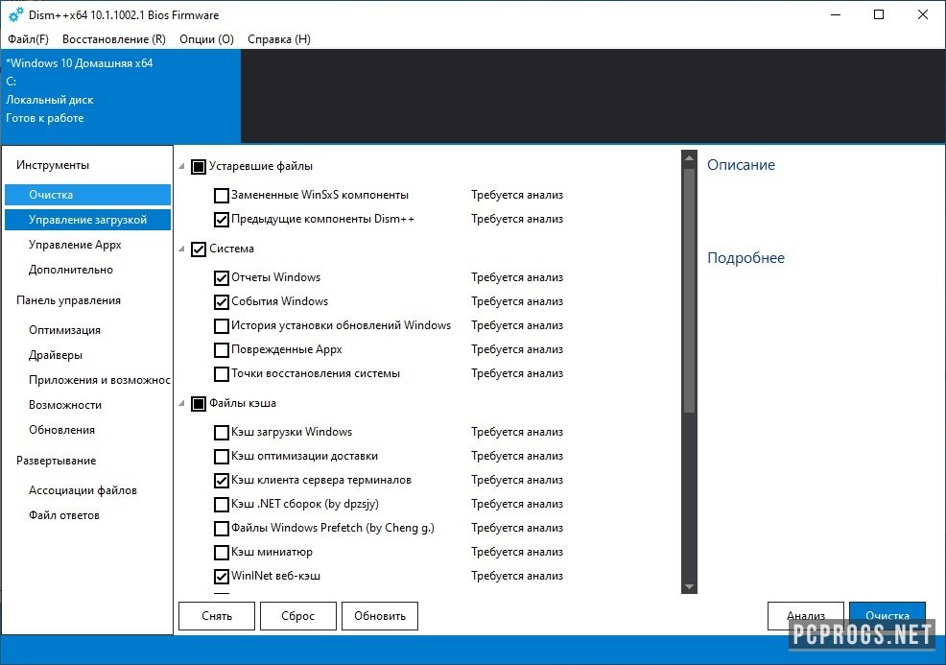Select the Windows 10 Домашняя x64 image tile
This screenshot has width=946, height=665.
click(120, 91)
